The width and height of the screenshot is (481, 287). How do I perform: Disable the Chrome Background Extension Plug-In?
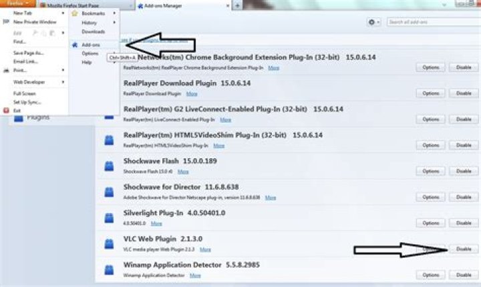(x=464, y=67)
